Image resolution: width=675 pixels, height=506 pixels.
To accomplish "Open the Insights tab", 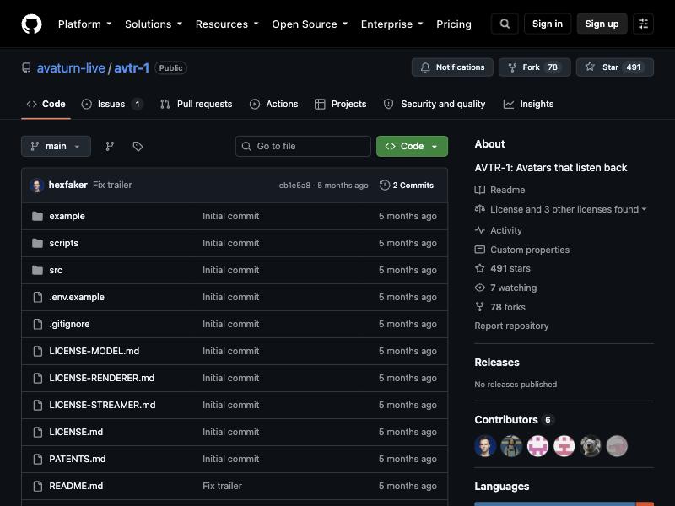I will pyautogui.click(x=528, y=104).
